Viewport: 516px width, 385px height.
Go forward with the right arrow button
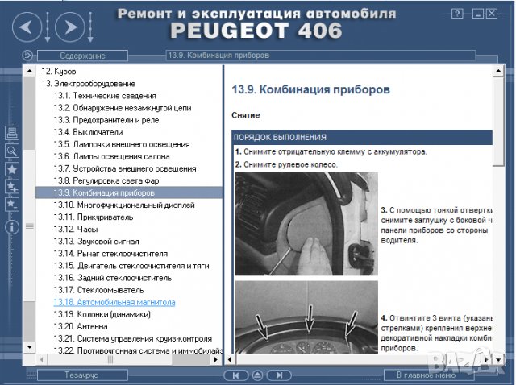[69, 27]
